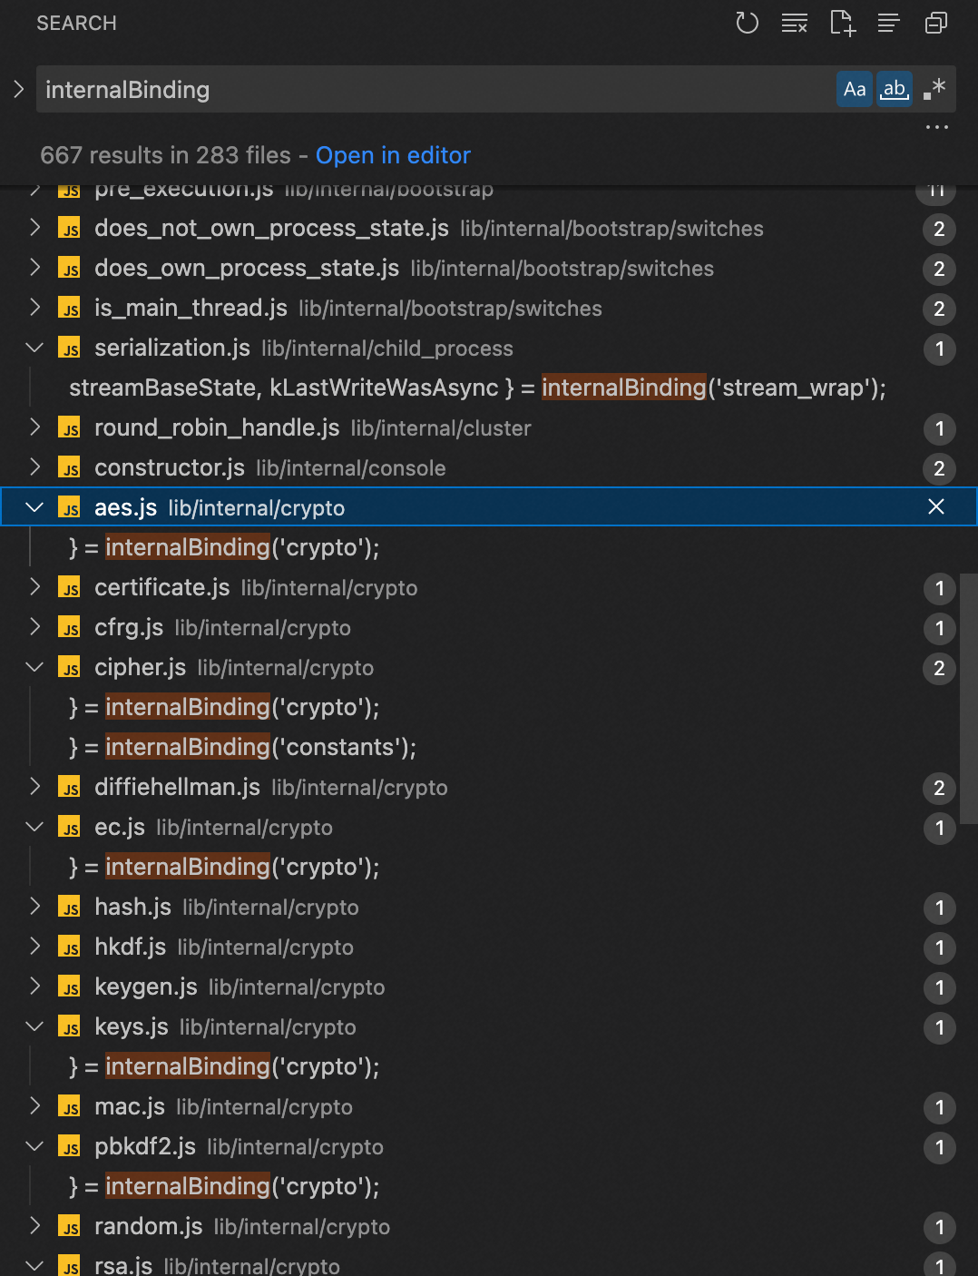Viewport: 978px width, 1276px height.
Task: Select round_robin_handle.js file row
Action: coord(489,427)
